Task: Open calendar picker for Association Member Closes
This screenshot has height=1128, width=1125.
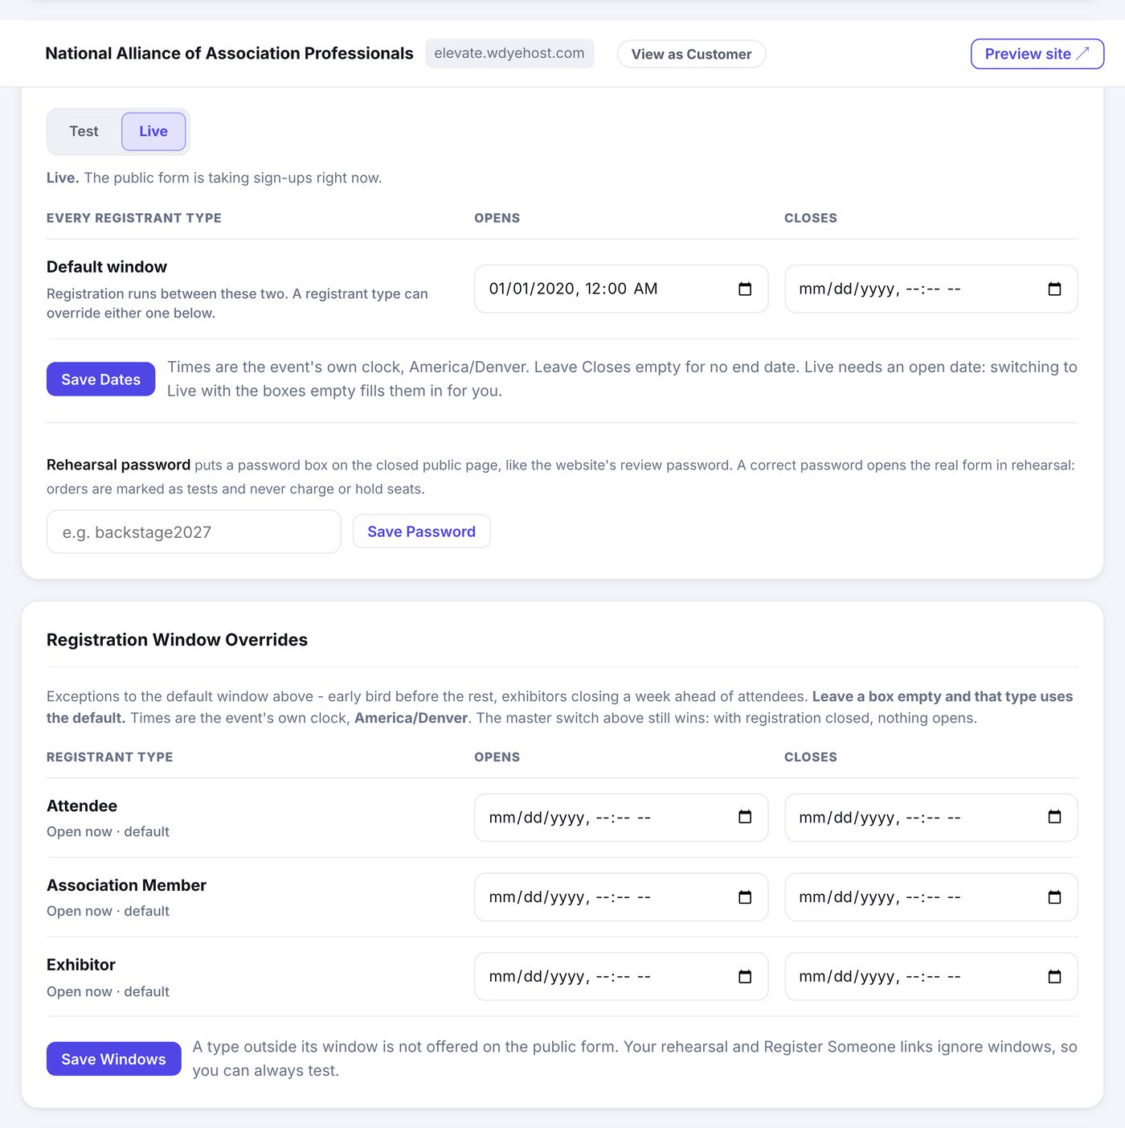Action: [1054, 896]
